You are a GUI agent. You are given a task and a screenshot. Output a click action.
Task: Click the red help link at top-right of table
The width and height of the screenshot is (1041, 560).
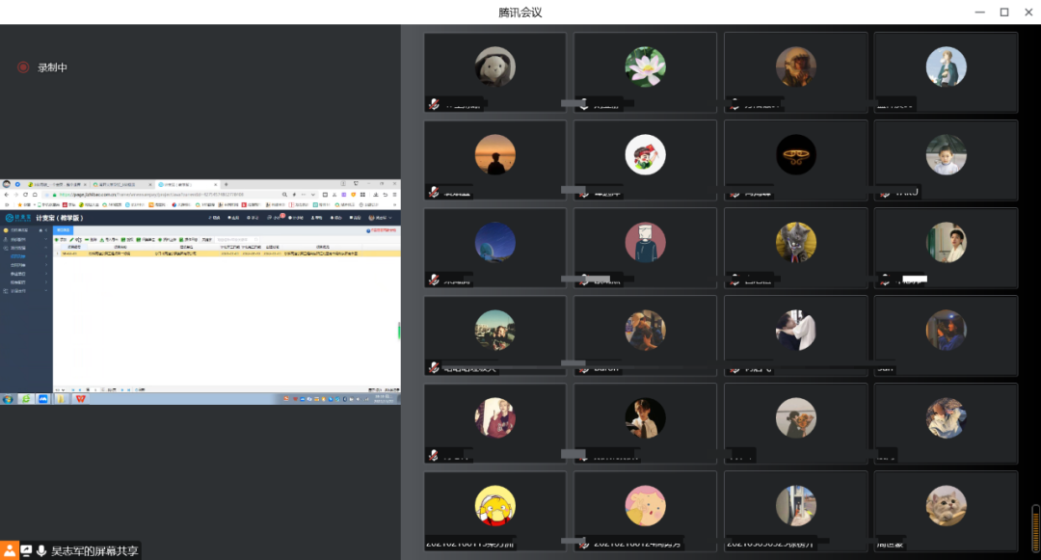pos(381,230)
